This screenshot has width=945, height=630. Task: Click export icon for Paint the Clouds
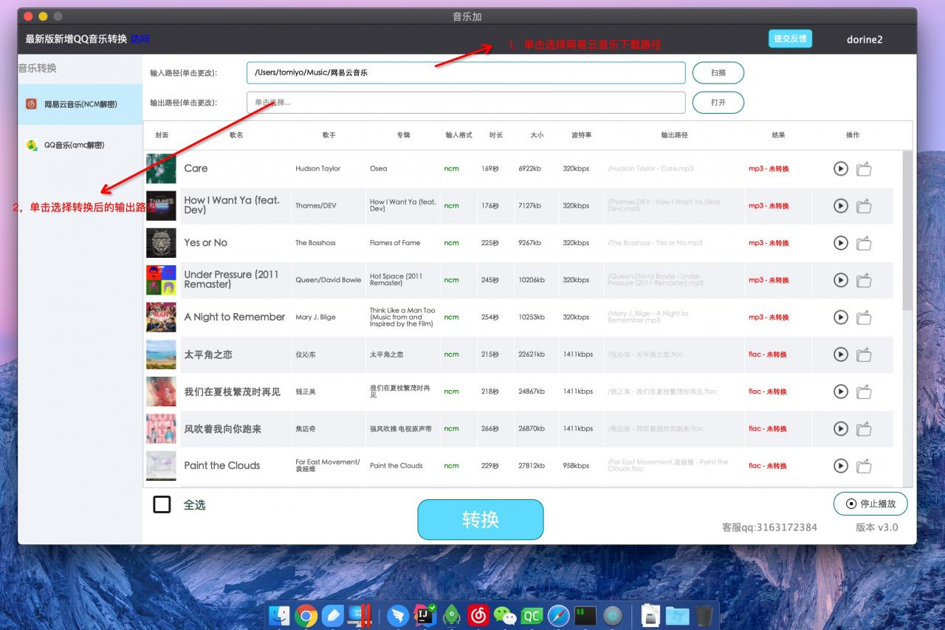point(864,465)
